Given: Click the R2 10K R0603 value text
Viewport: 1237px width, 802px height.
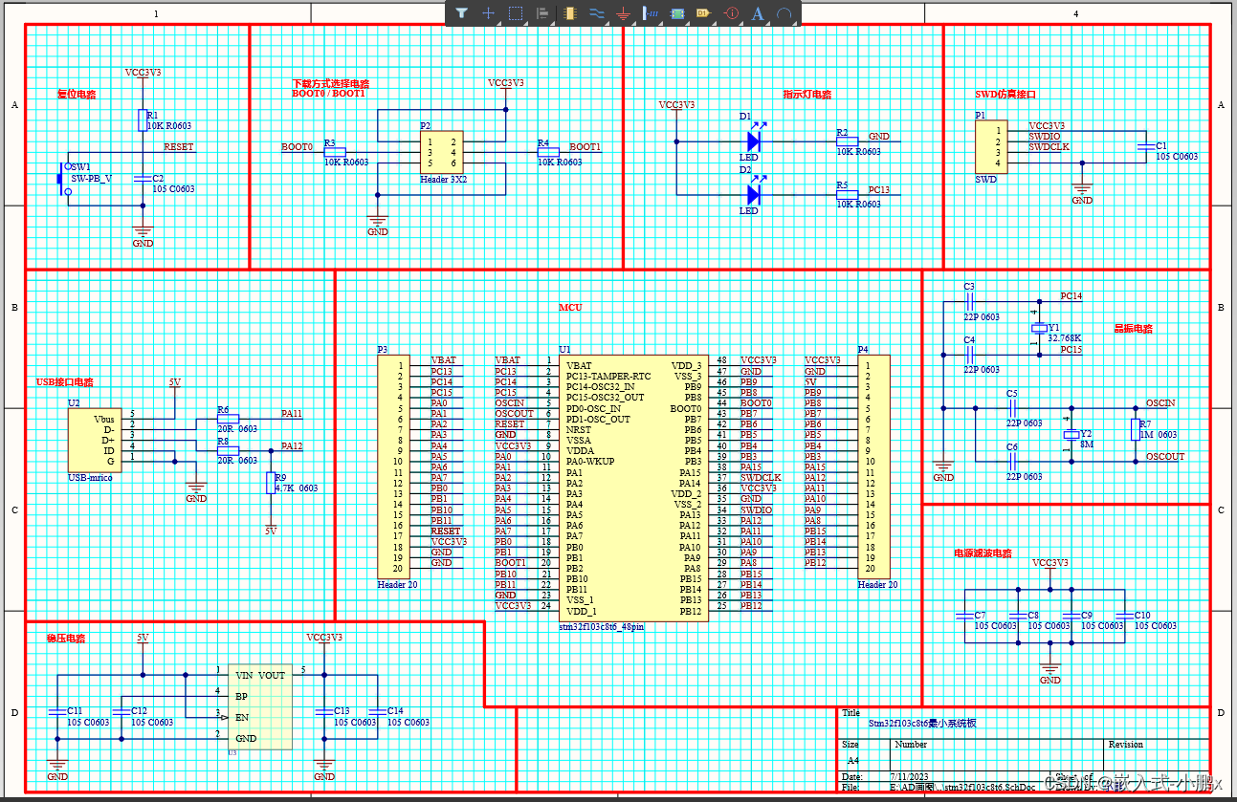Looking at the screenshot, I should (859, 152).
